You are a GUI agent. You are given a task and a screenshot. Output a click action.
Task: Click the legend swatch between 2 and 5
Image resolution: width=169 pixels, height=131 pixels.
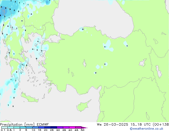point(23,128)
